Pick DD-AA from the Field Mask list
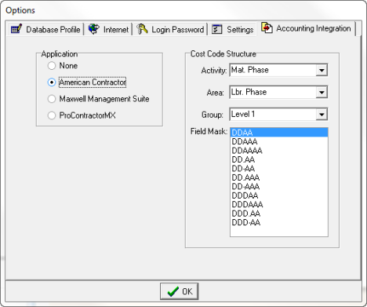 tap(279, 168)
